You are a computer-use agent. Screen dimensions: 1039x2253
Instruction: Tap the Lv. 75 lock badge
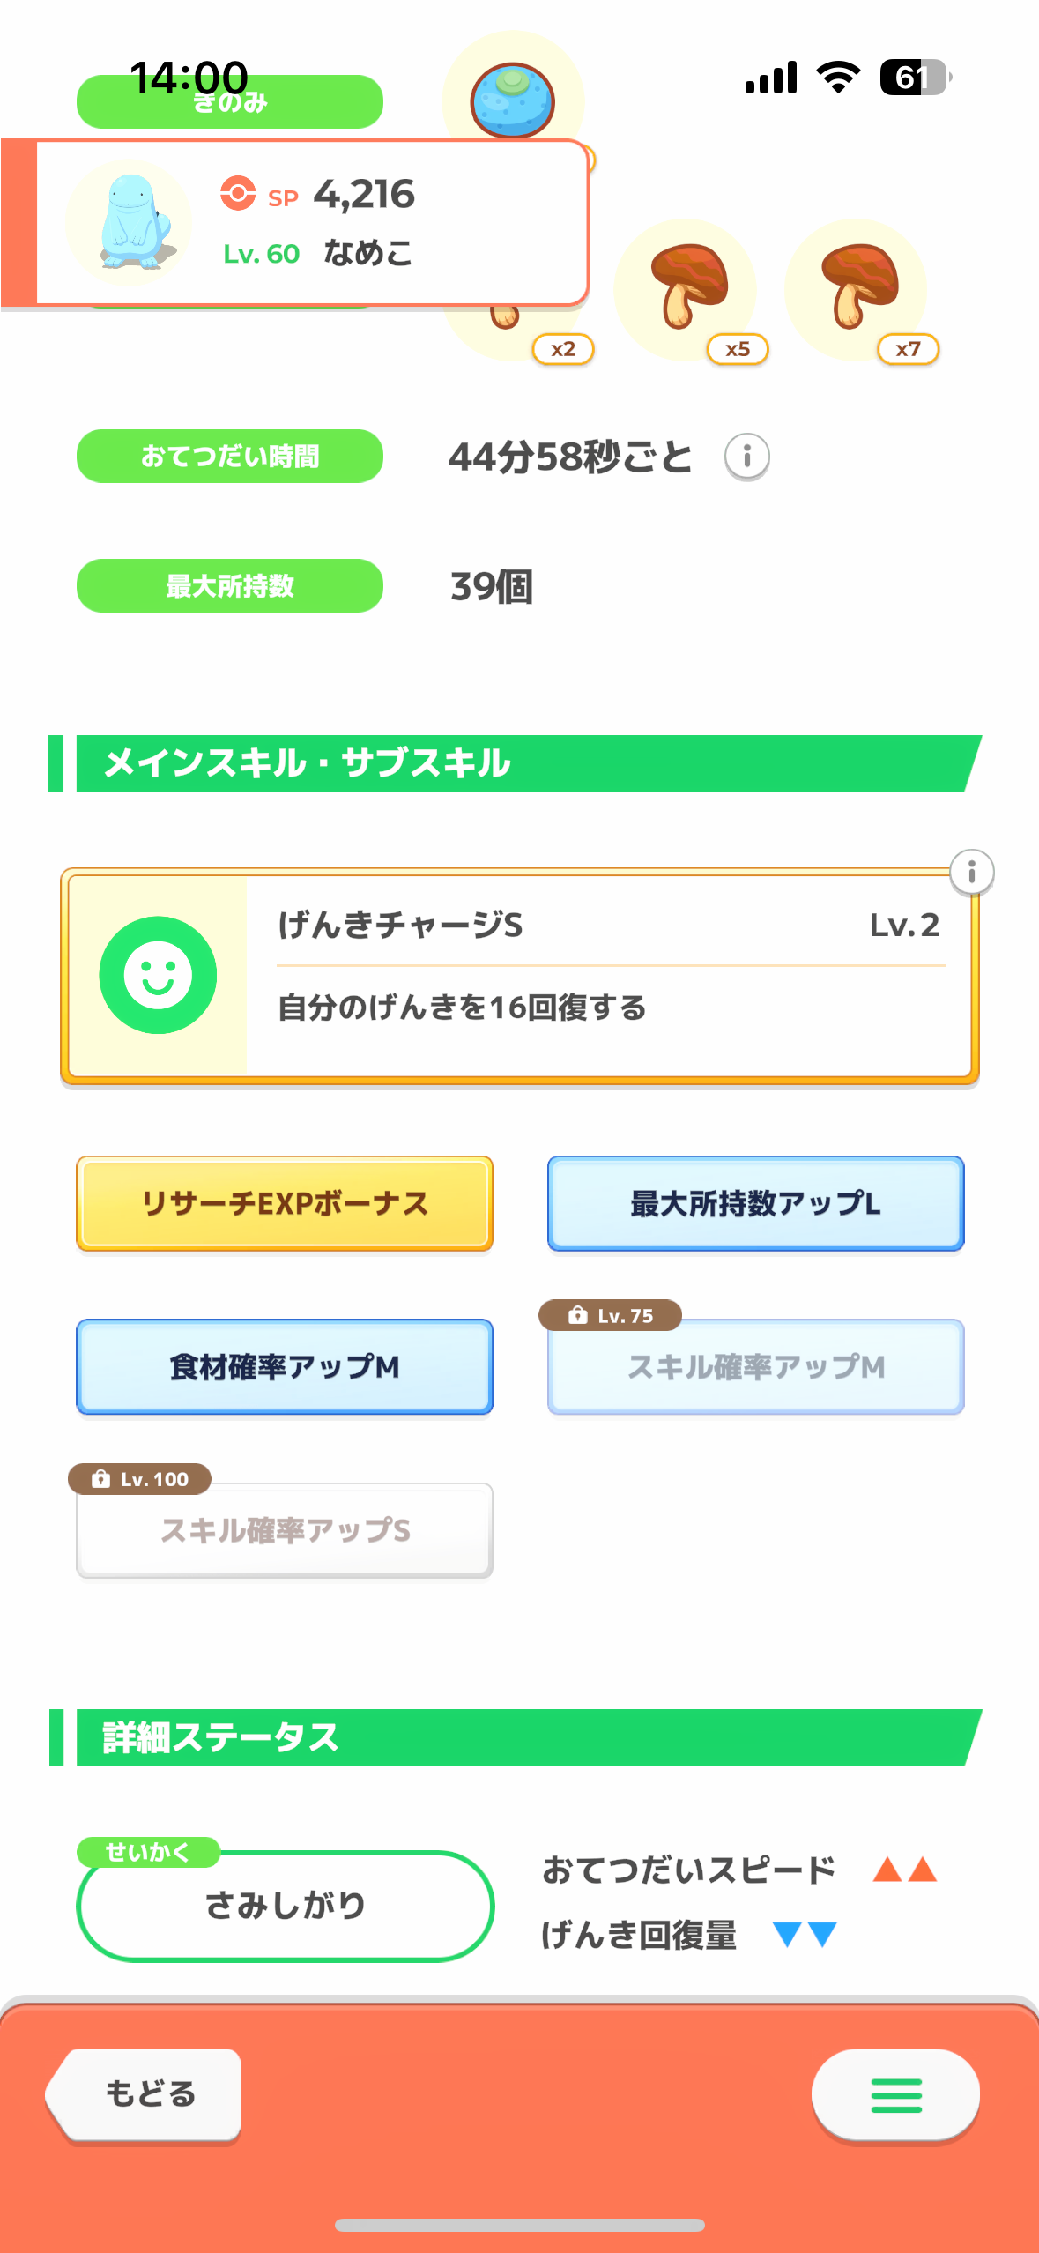click(610, 1315)
